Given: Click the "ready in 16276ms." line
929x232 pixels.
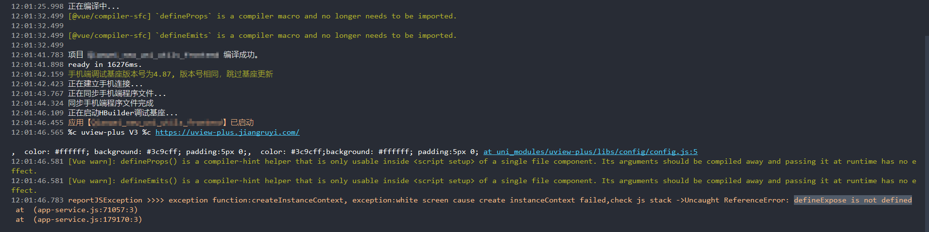Looking at the screenshot, I should click(x=104, y=64).
